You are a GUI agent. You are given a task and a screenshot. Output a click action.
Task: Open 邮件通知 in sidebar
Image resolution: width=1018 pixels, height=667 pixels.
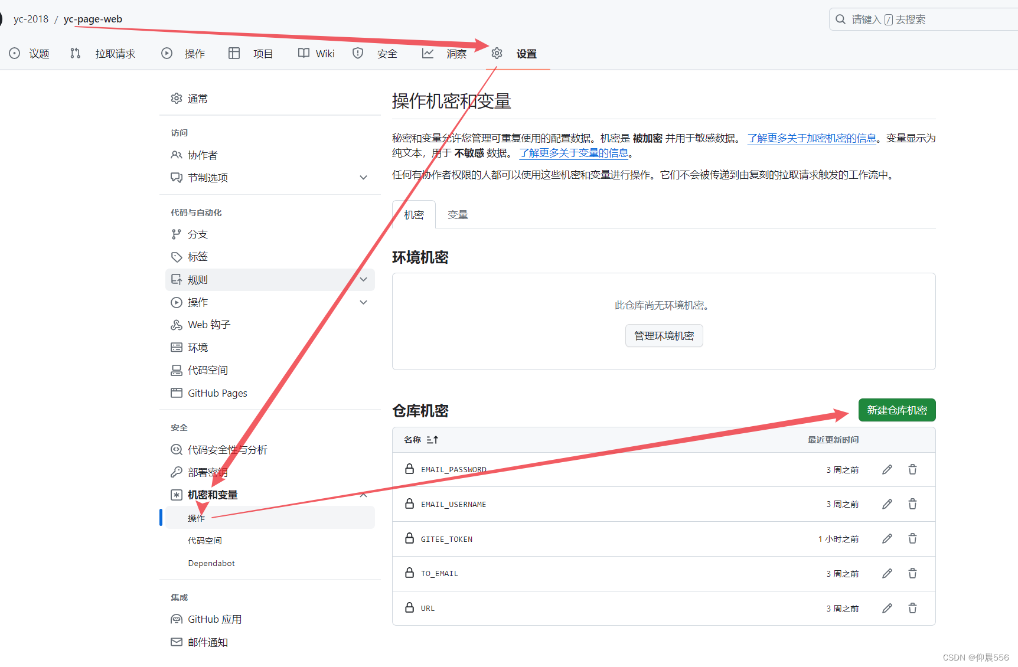[x=207, y=642]
